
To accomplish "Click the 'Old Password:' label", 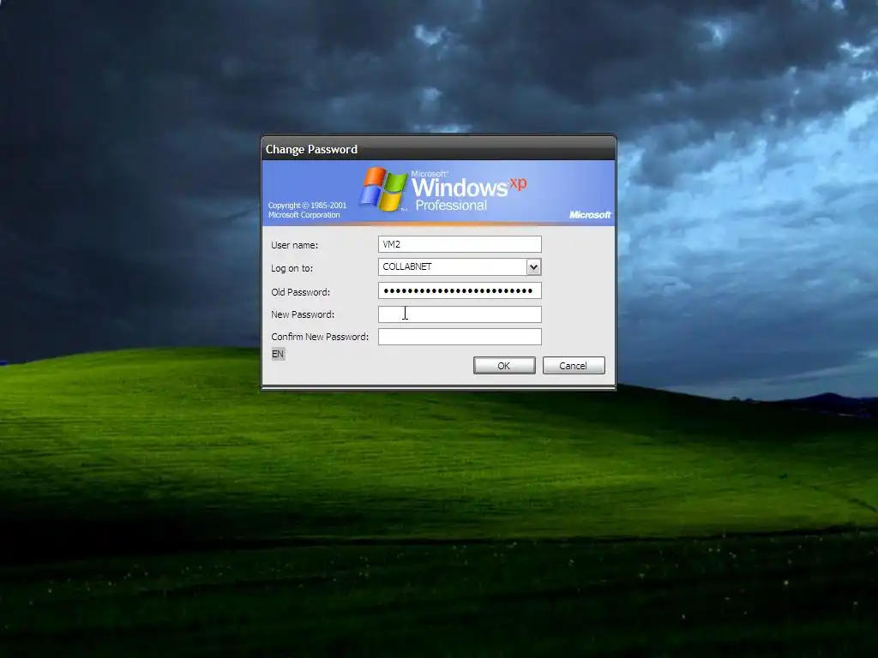I will pyautogui.click(x=300, y=292).
